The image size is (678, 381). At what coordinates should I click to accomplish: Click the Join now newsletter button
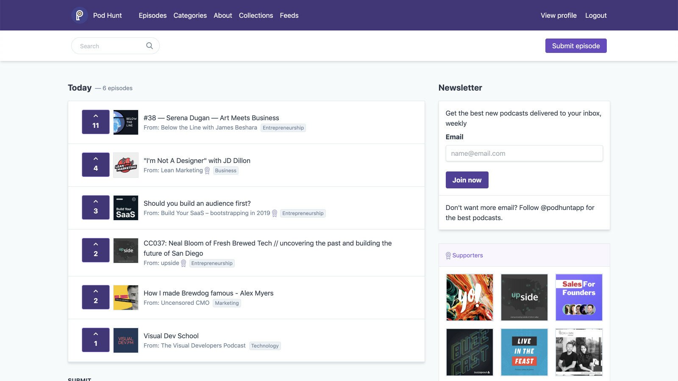point(467,180)
